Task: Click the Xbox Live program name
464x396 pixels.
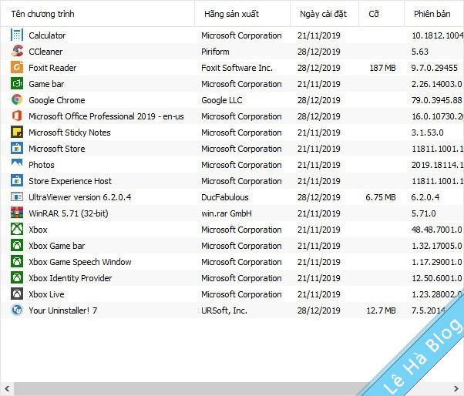Action: [46, 294]
